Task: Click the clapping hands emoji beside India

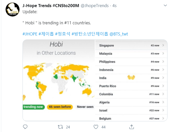Action: [x=131, y=78]
